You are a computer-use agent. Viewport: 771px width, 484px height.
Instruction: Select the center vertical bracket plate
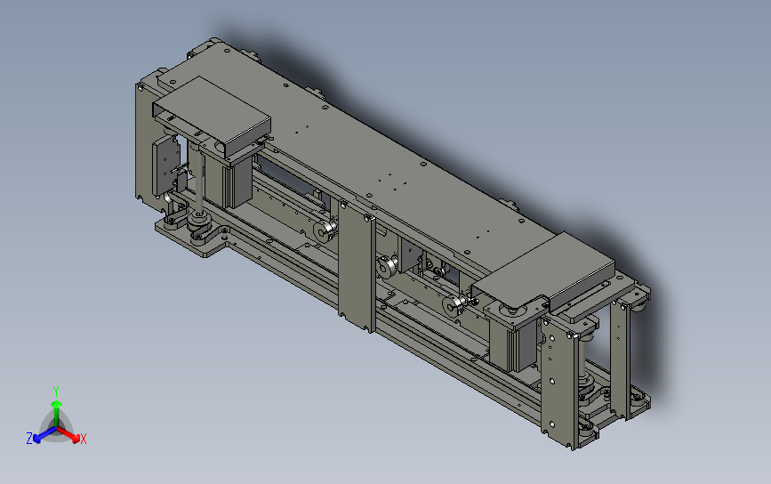coord(357,266)
